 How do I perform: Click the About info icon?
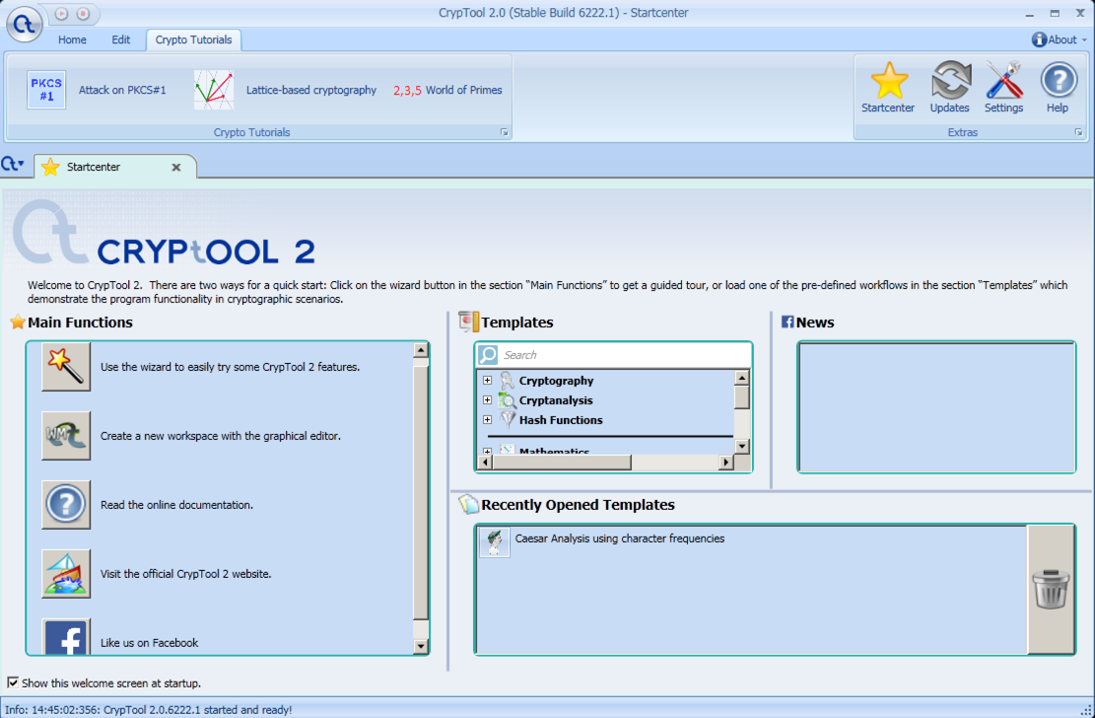pyautogui.click(x=1039, y=39)
